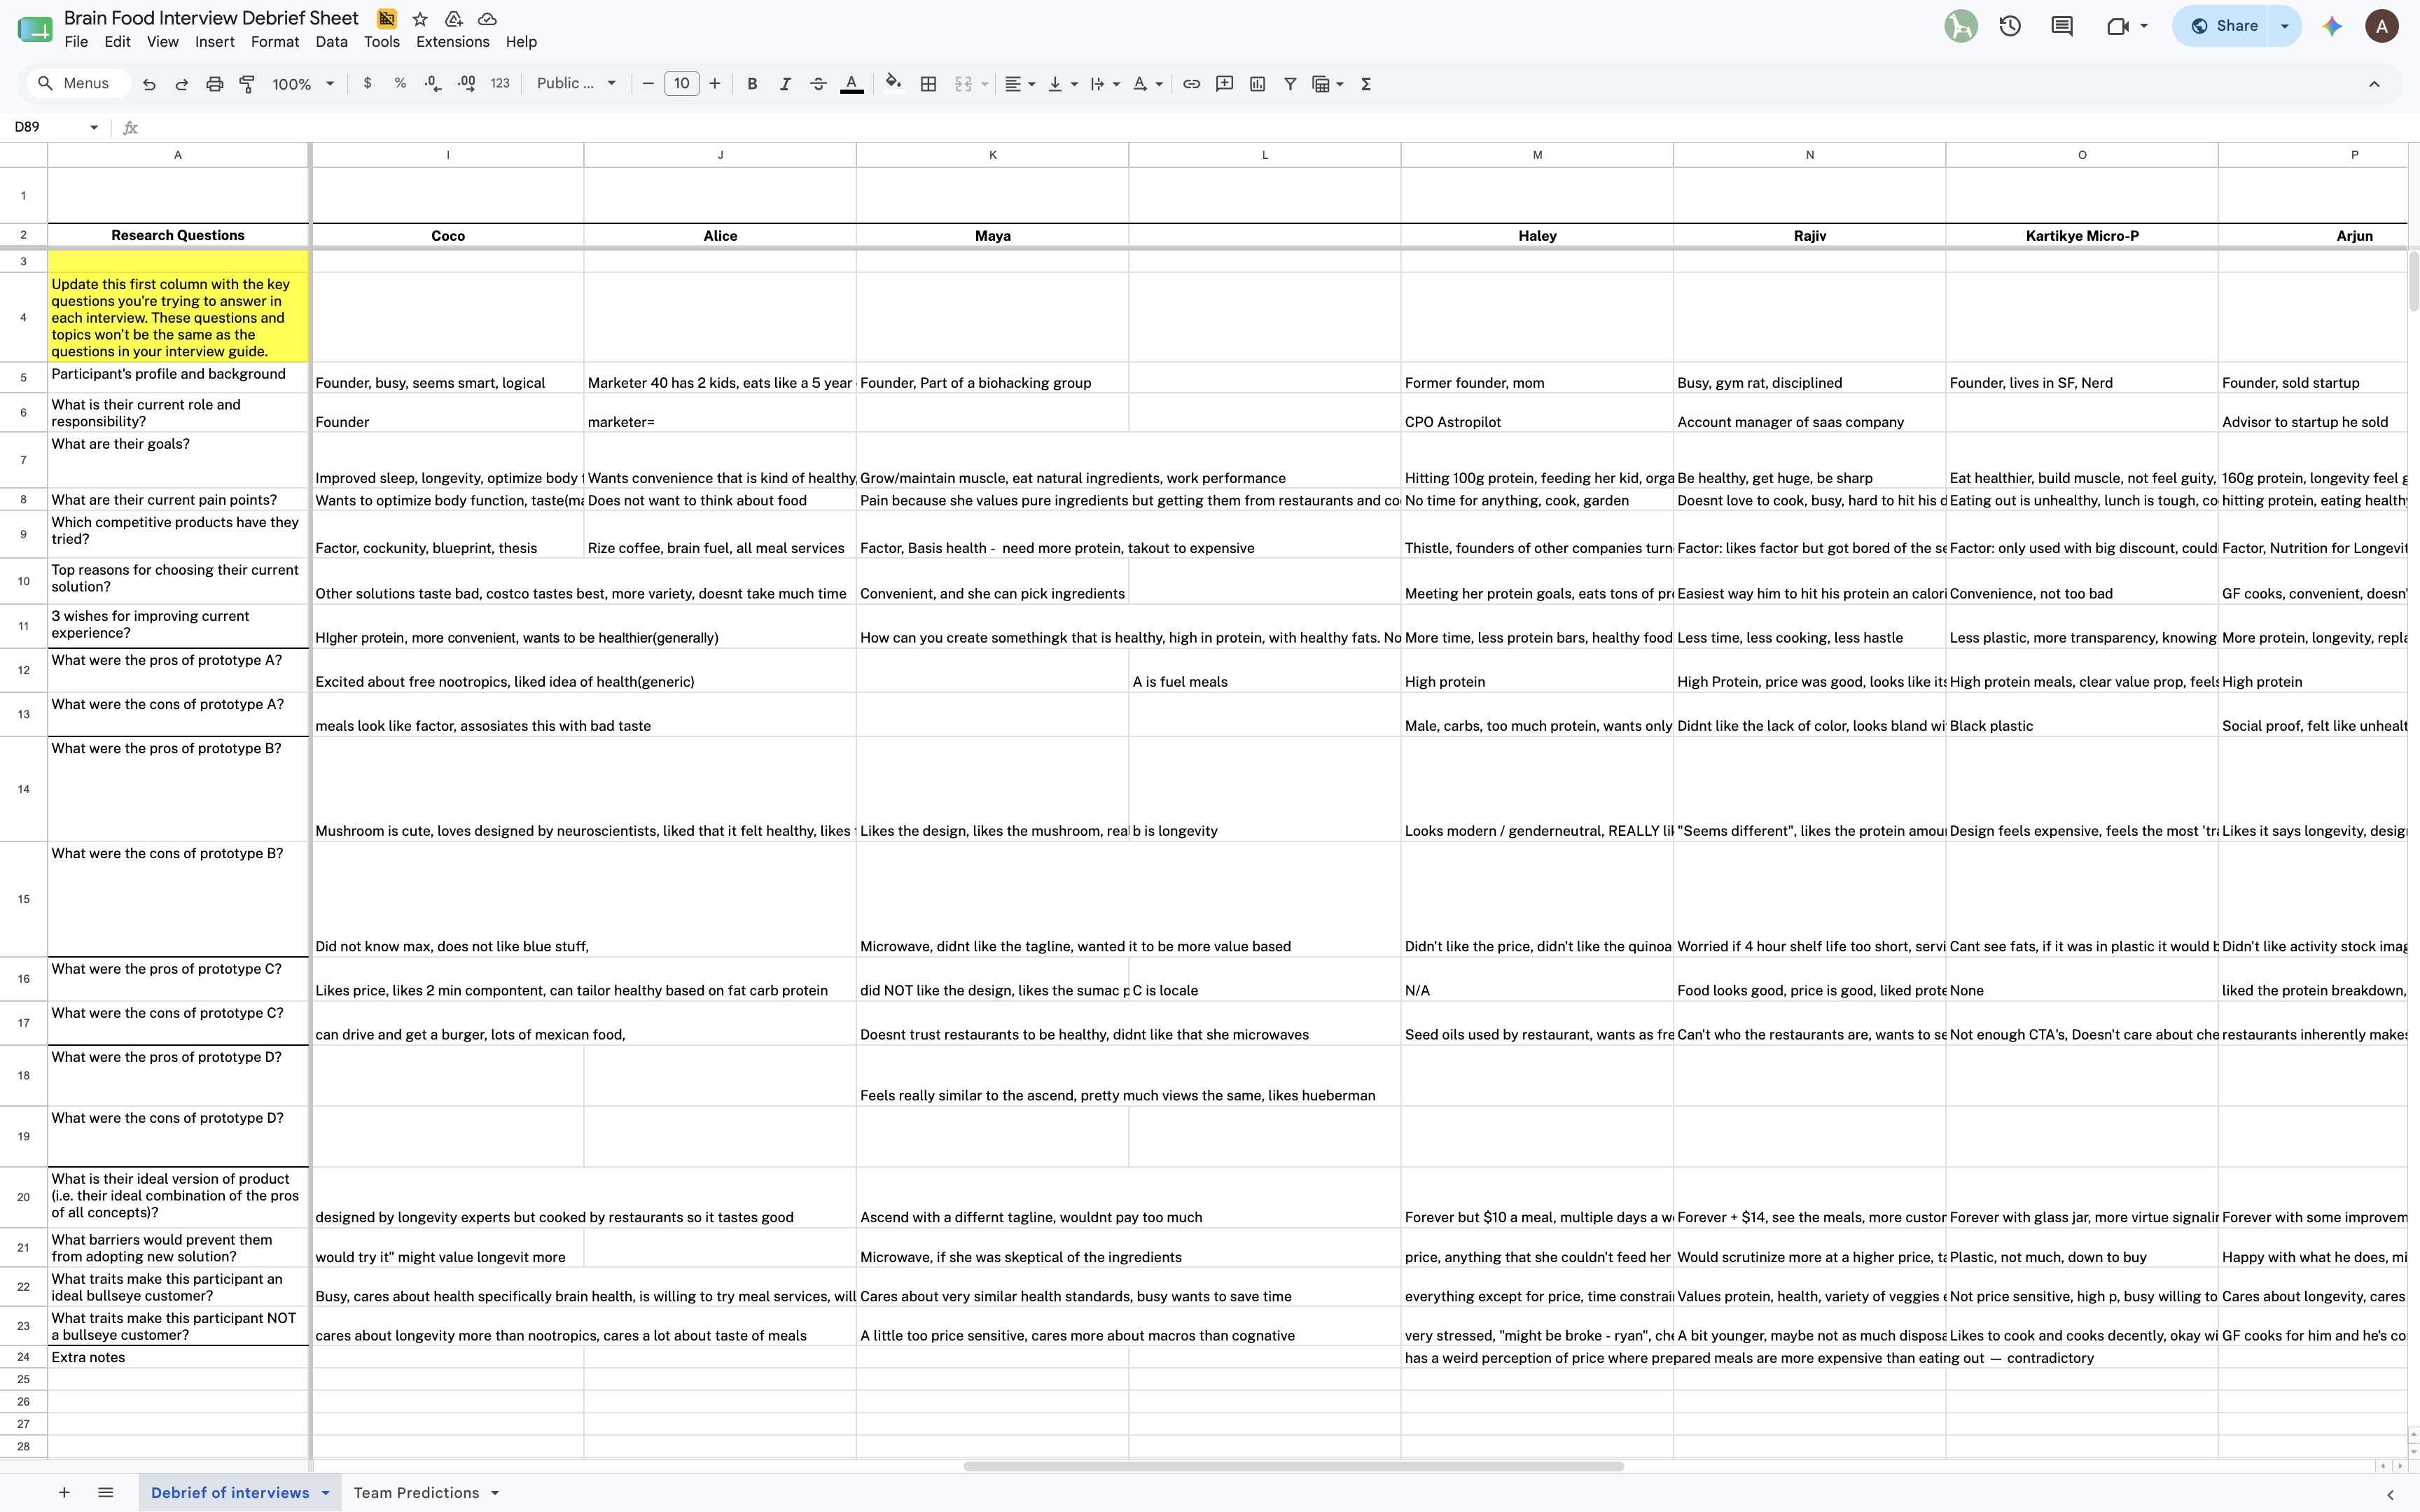Show side panel chevron at bottom right
The height and width of the screenshot is (1512, 2420).
(2391, 1495)
